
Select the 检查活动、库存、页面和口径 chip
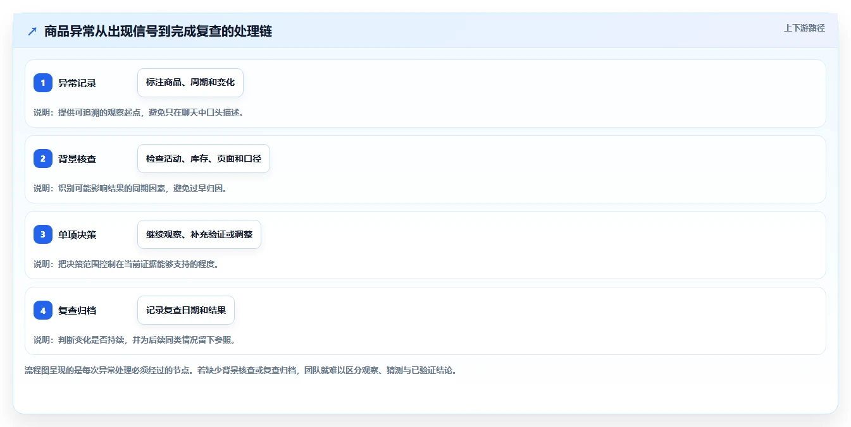[x=204, y=159]
